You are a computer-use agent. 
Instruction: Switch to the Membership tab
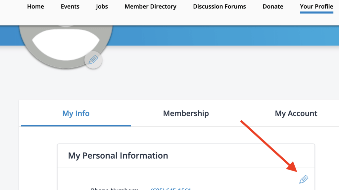click(x=186, y=113)
